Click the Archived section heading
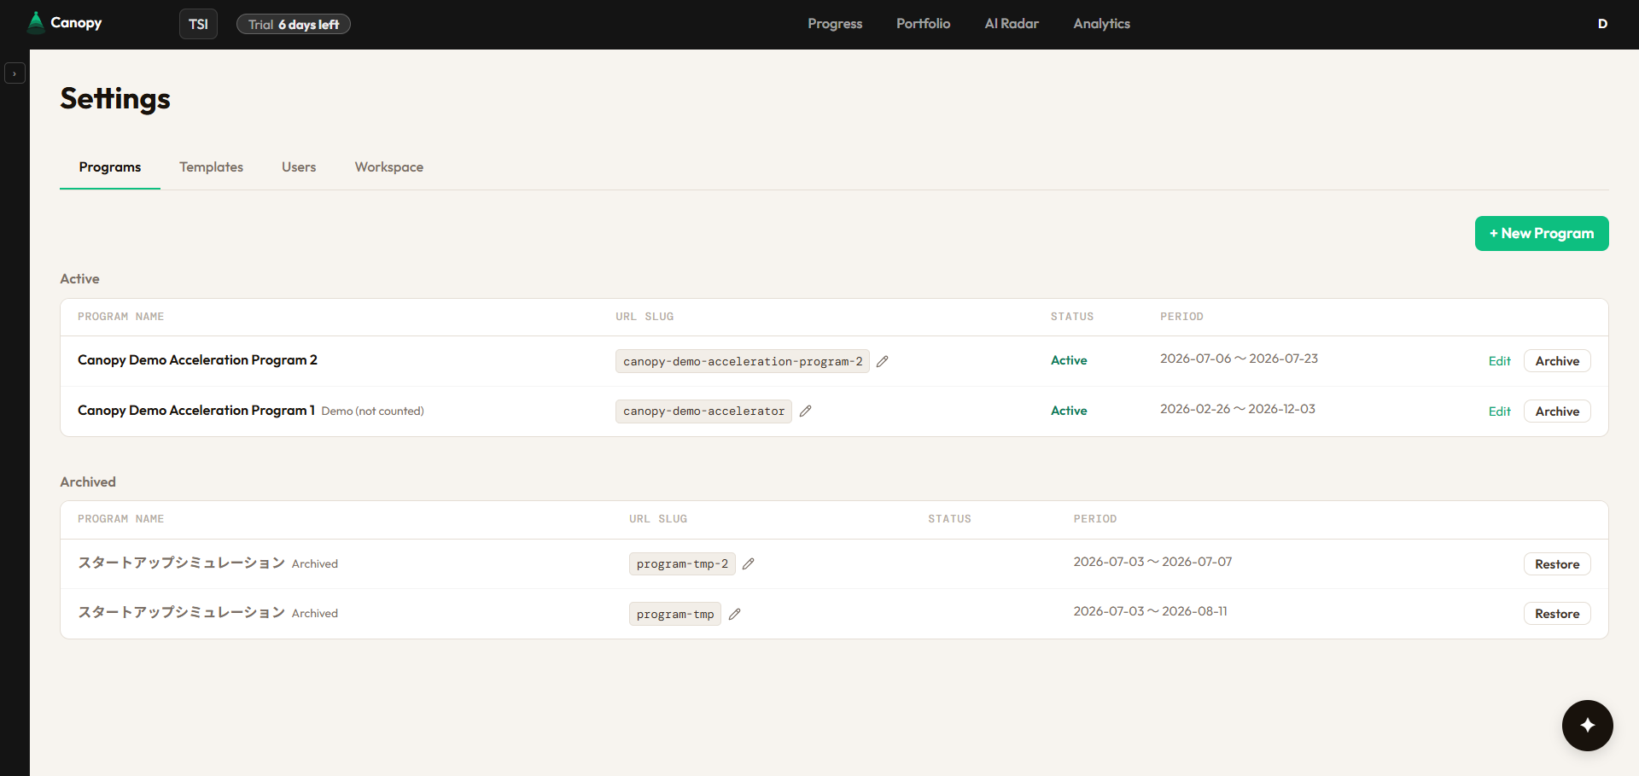This screenshot has height=776, width=1639. coord(88,482)
